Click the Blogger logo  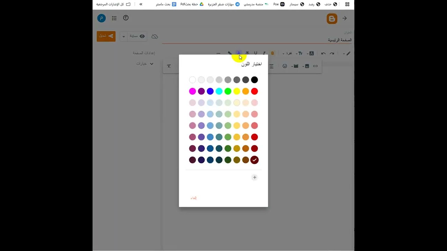coord(332,18)
